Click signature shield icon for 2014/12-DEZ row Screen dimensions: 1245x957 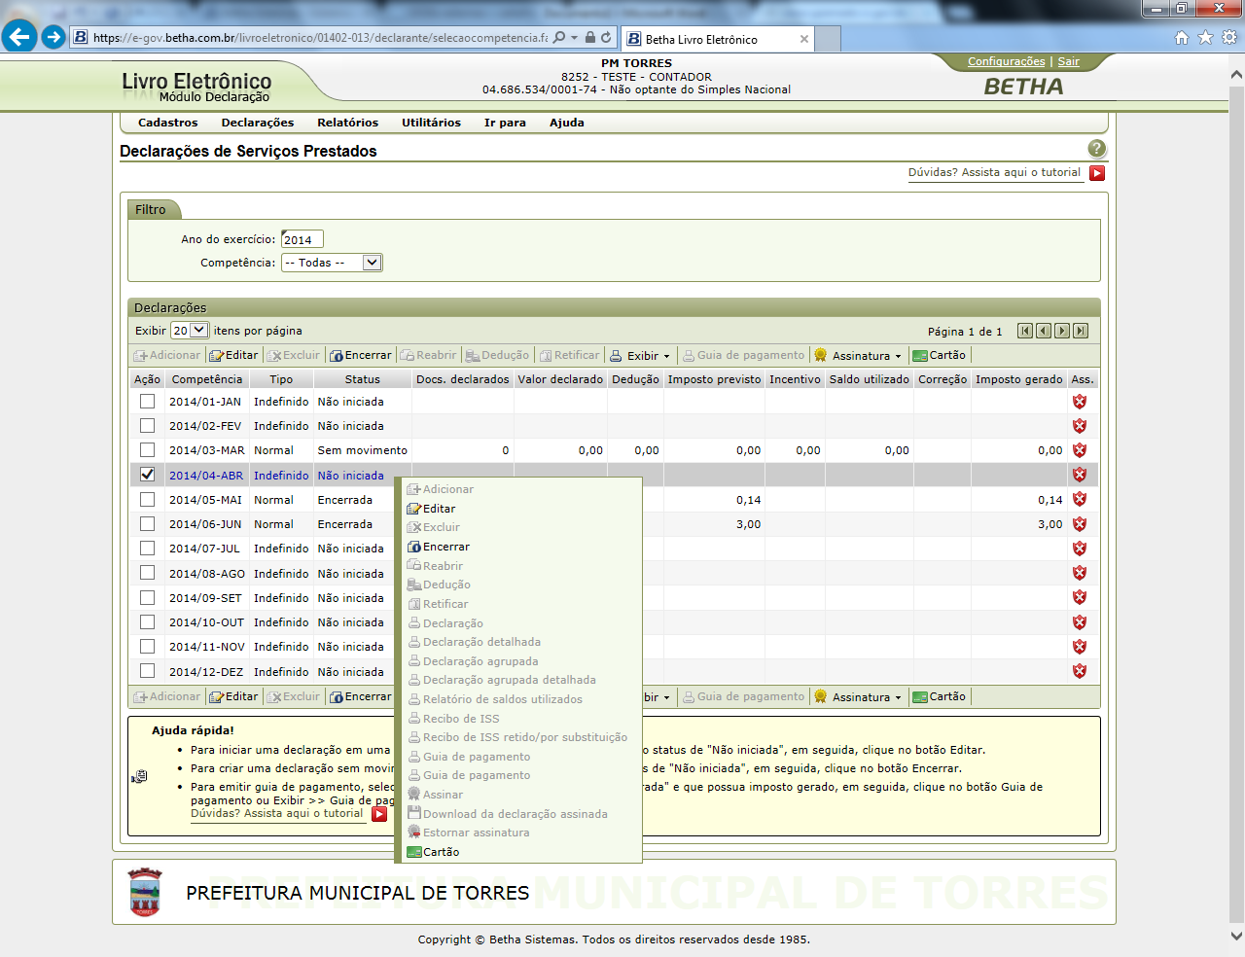click(1080, 671)
